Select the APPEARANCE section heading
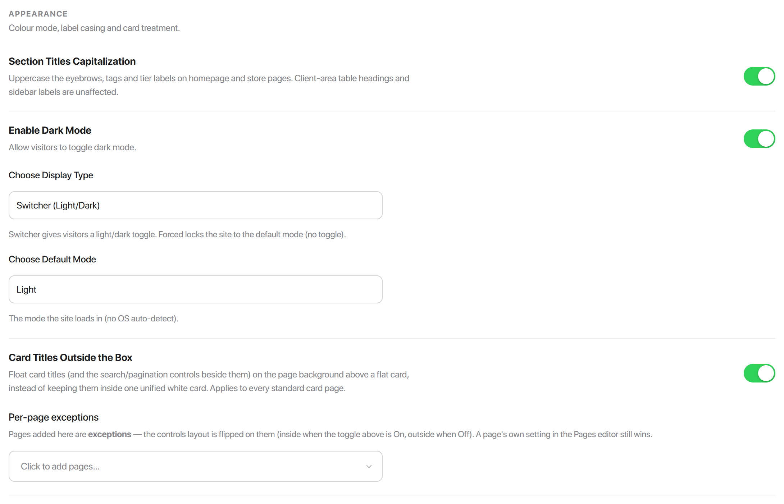Screen dimensions: 784x504 click(x=38, y=14)
